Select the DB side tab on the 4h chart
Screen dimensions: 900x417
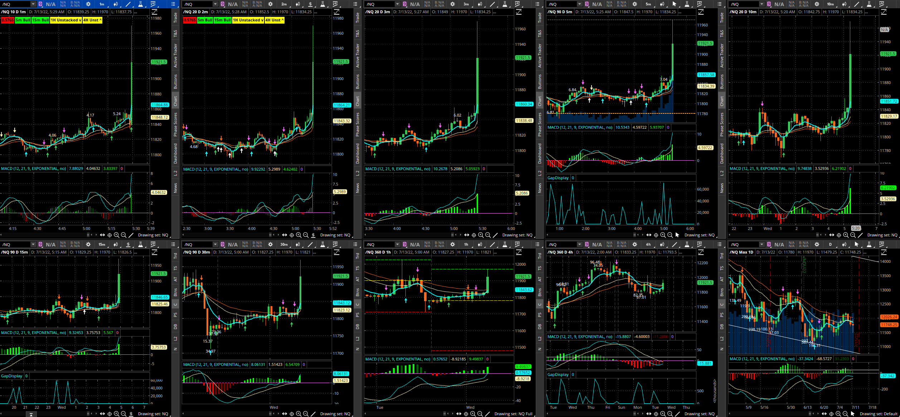(722, 327)
